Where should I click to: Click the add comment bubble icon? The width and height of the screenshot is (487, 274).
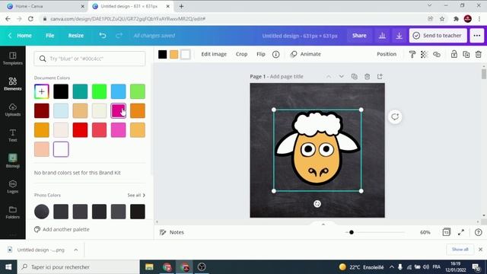pyautogui.click(x=395, y=116)
